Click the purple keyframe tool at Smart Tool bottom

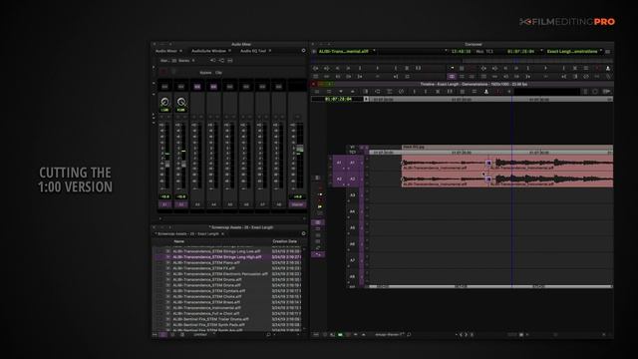click(x=318, y=254)
